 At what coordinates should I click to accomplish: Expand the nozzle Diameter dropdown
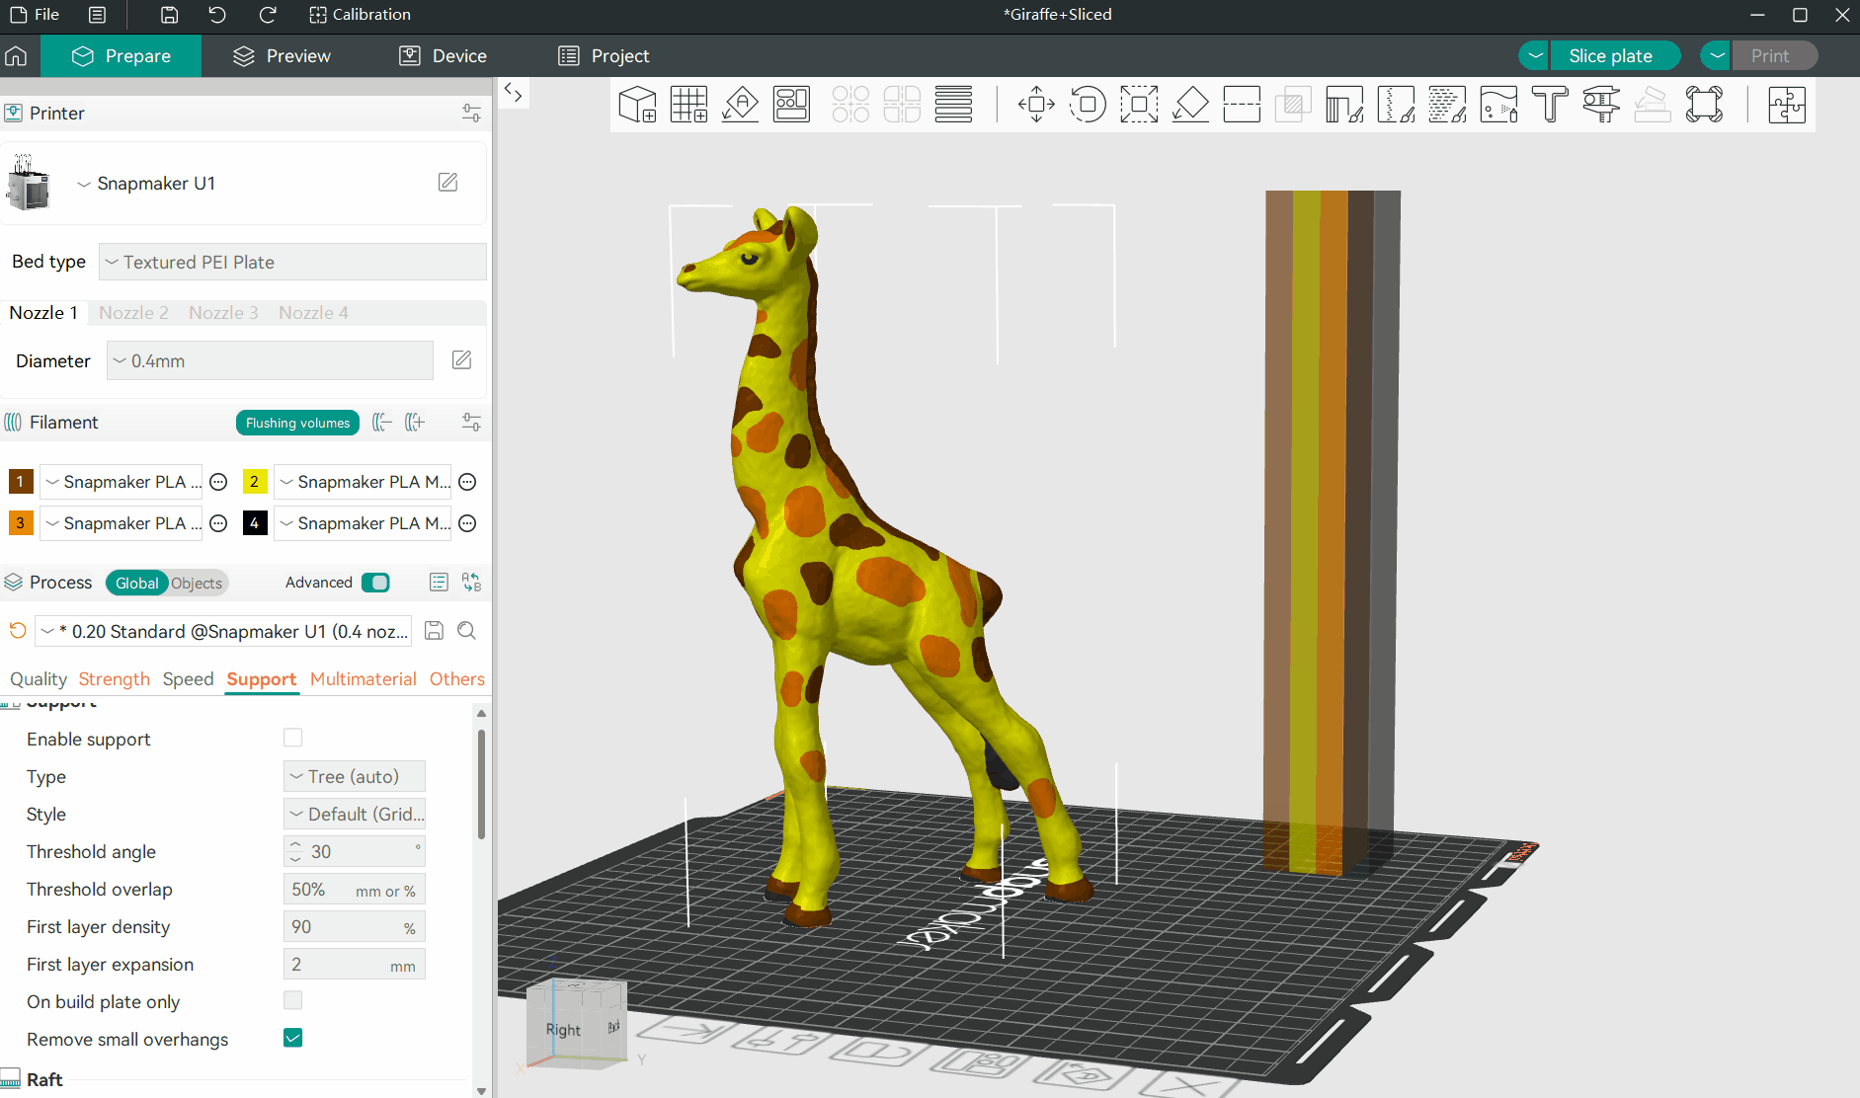coord(270,360)
